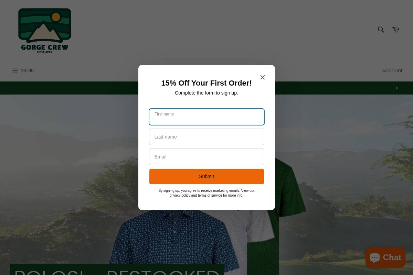Image resolution: width=413 pixels, height=275 pixels.
Task: Close the 15% off signup popup
Action: (x=263, y=77)
